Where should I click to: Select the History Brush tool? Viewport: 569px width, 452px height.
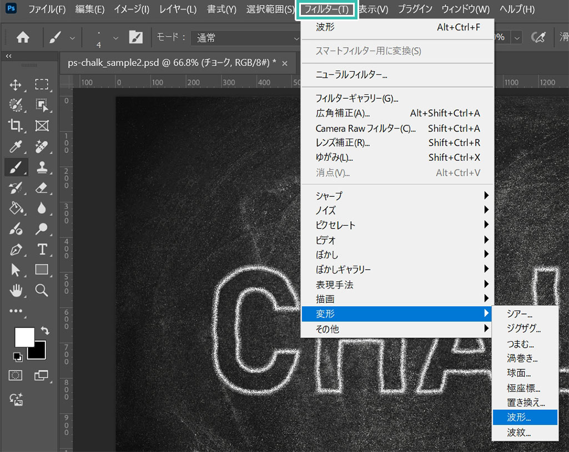pyautogui.click(x=16, y=188)
